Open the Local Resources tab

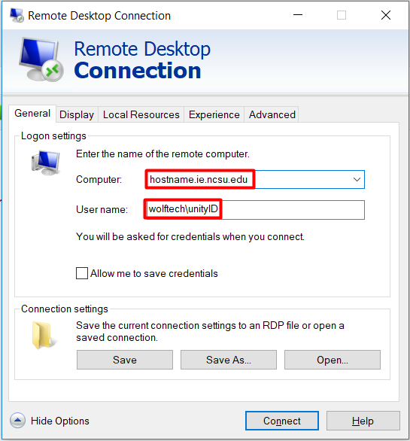click(141, 114)
